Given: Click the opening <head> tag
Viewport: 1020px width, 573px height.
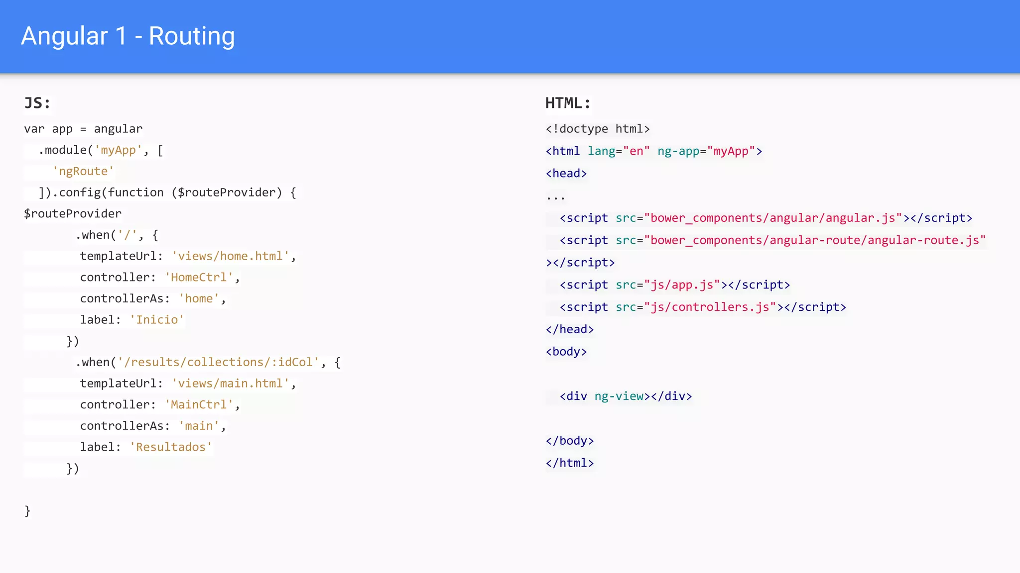Looking at the screenshot, I should [x=566, y=174].
